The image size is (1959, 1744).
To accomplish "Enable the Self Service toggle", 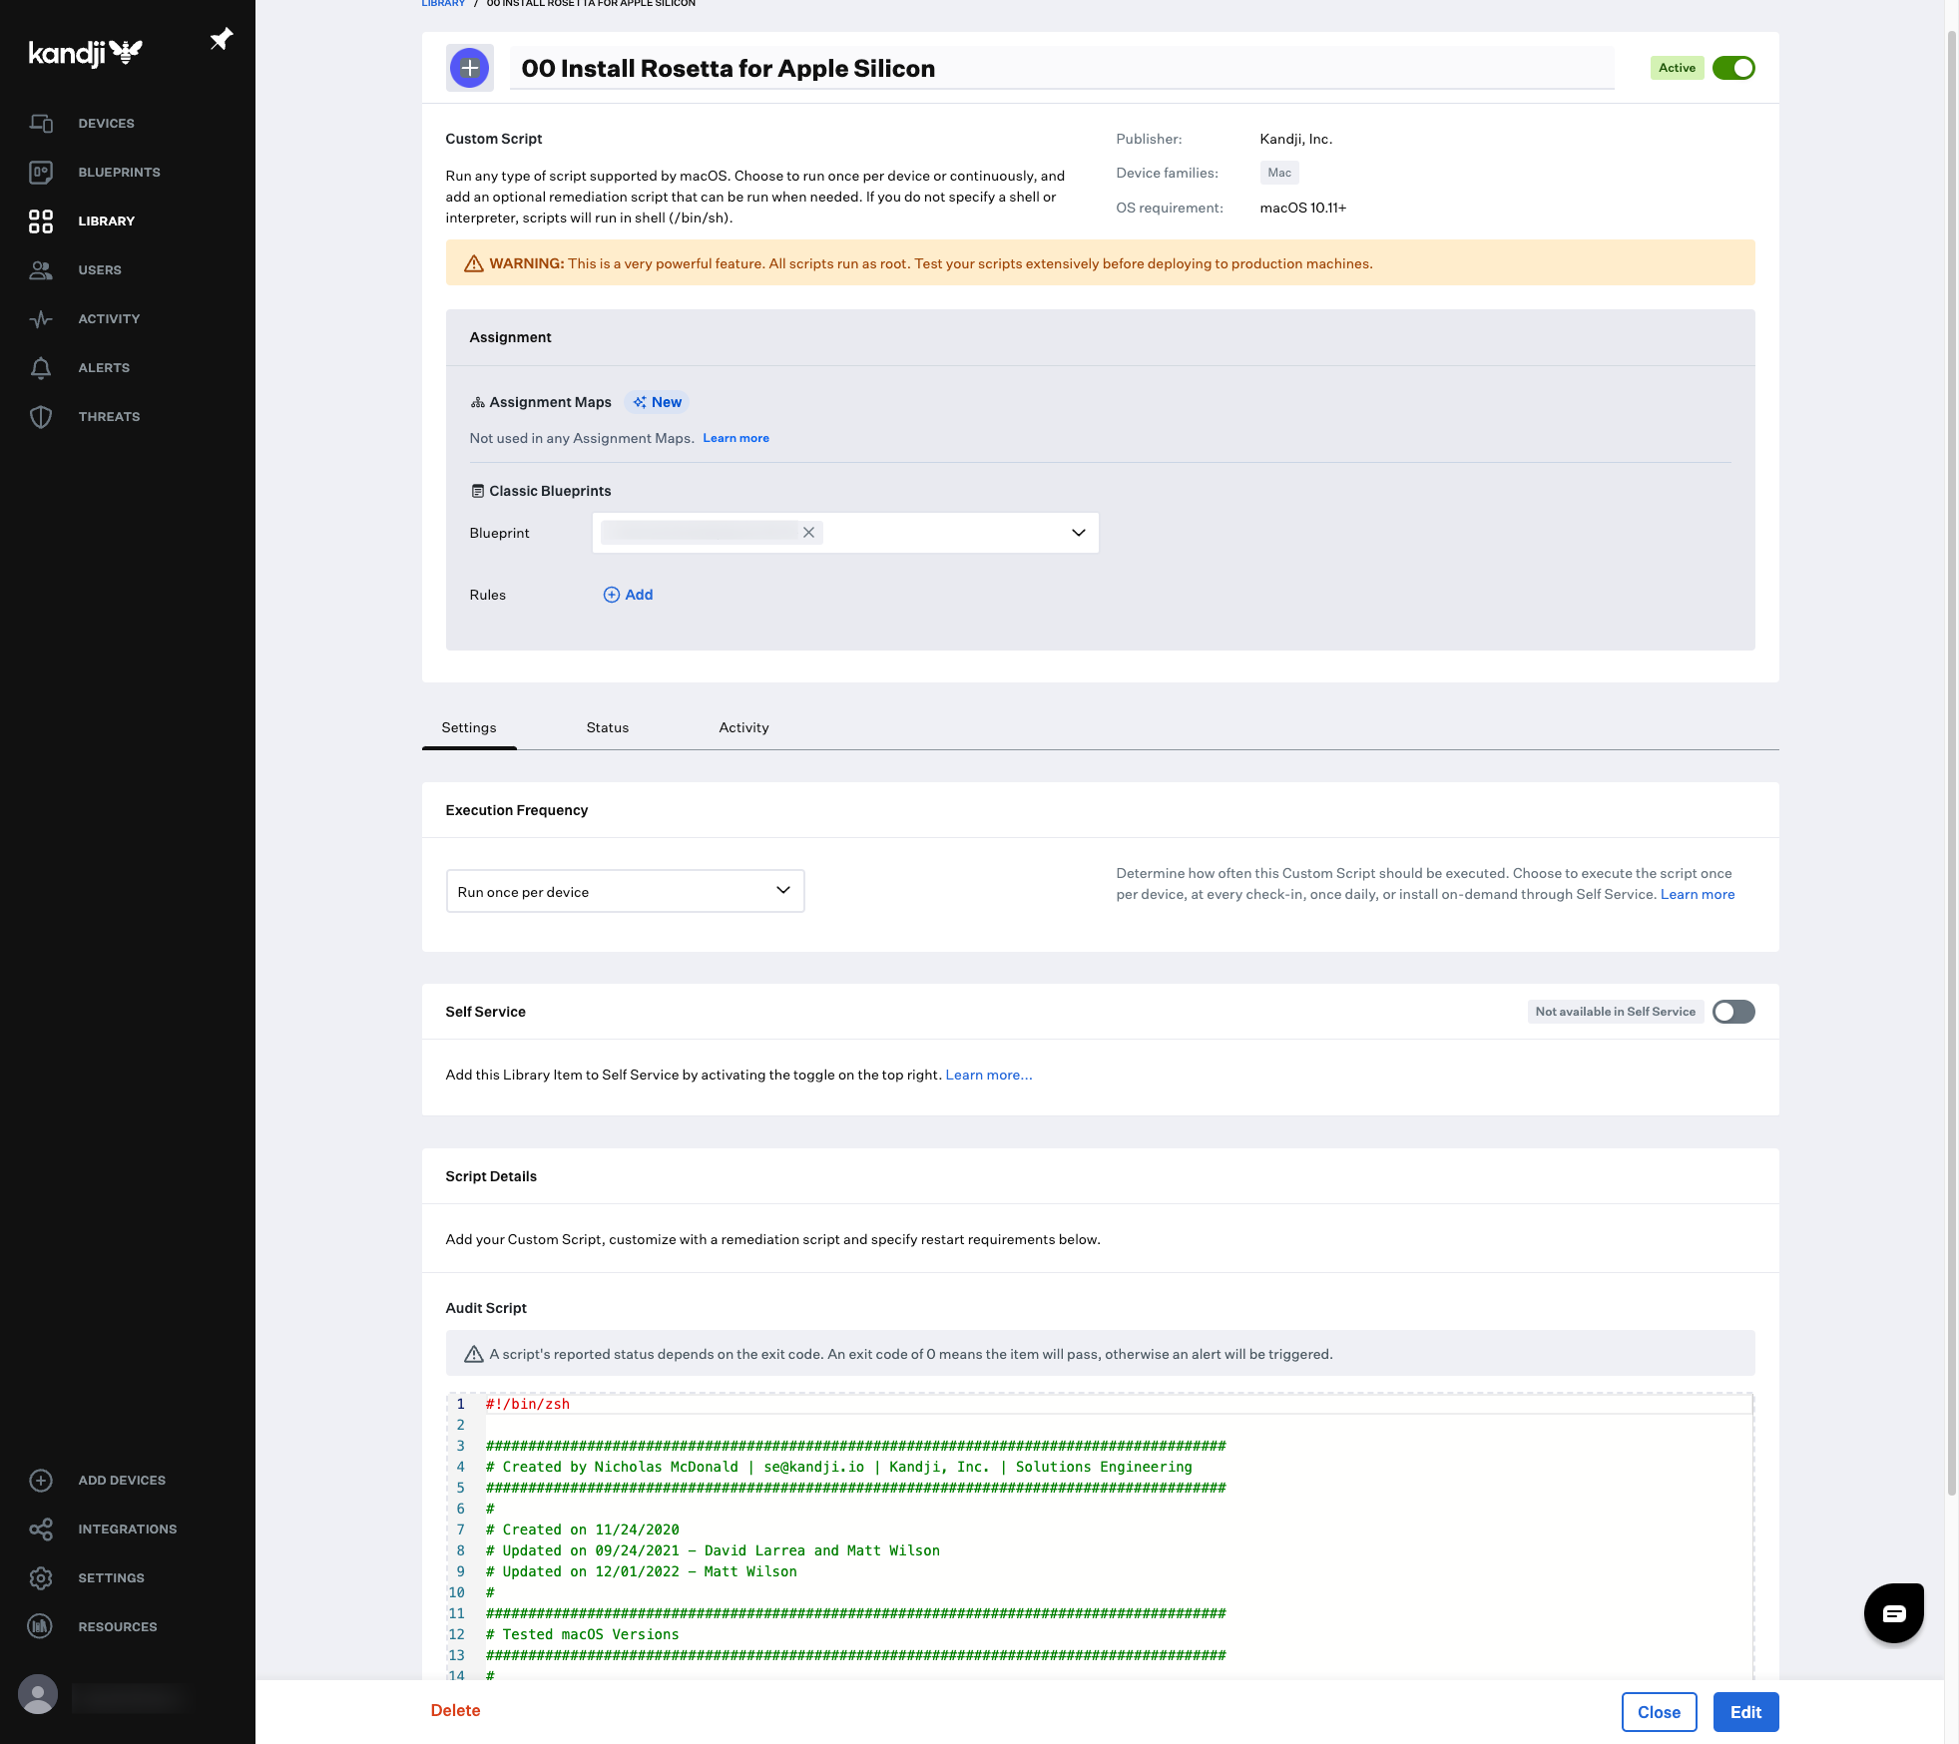I will (1733, 1012).
